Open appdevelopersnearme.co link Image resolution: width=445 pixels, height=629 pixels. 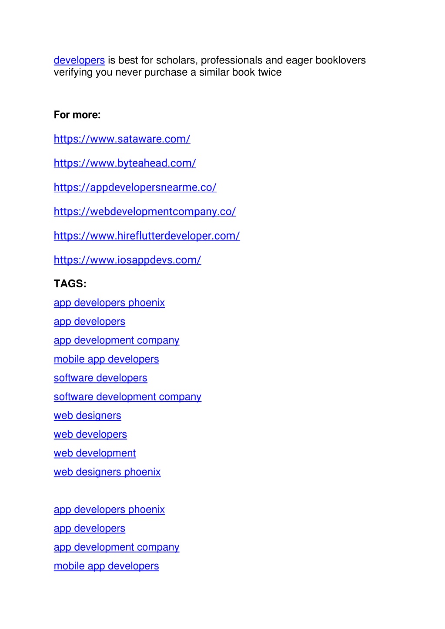135,187
